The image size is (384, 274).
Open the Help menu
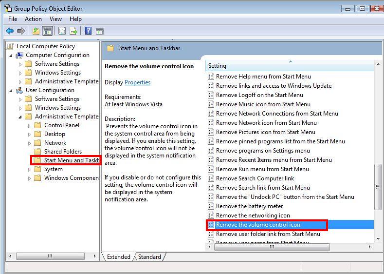(x=75, y=19)
